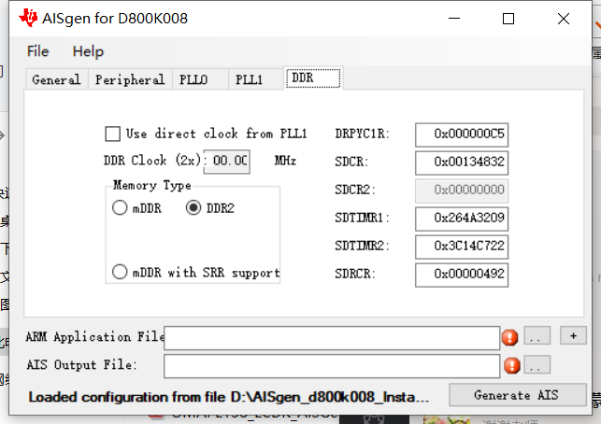Viewport: 601px width, 424px height.
Task: Maximize the AISgen window
Action: [x=508, y=19]
